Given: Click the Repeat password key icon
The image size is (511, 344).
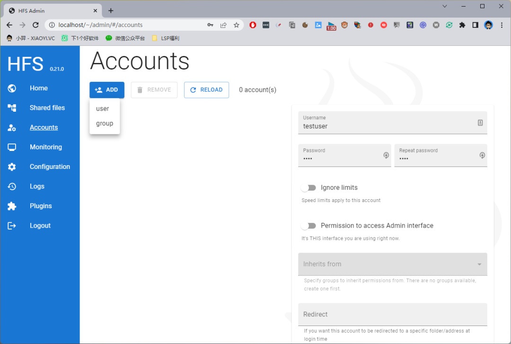Looking at the screenshot, I should coord(482,155).
